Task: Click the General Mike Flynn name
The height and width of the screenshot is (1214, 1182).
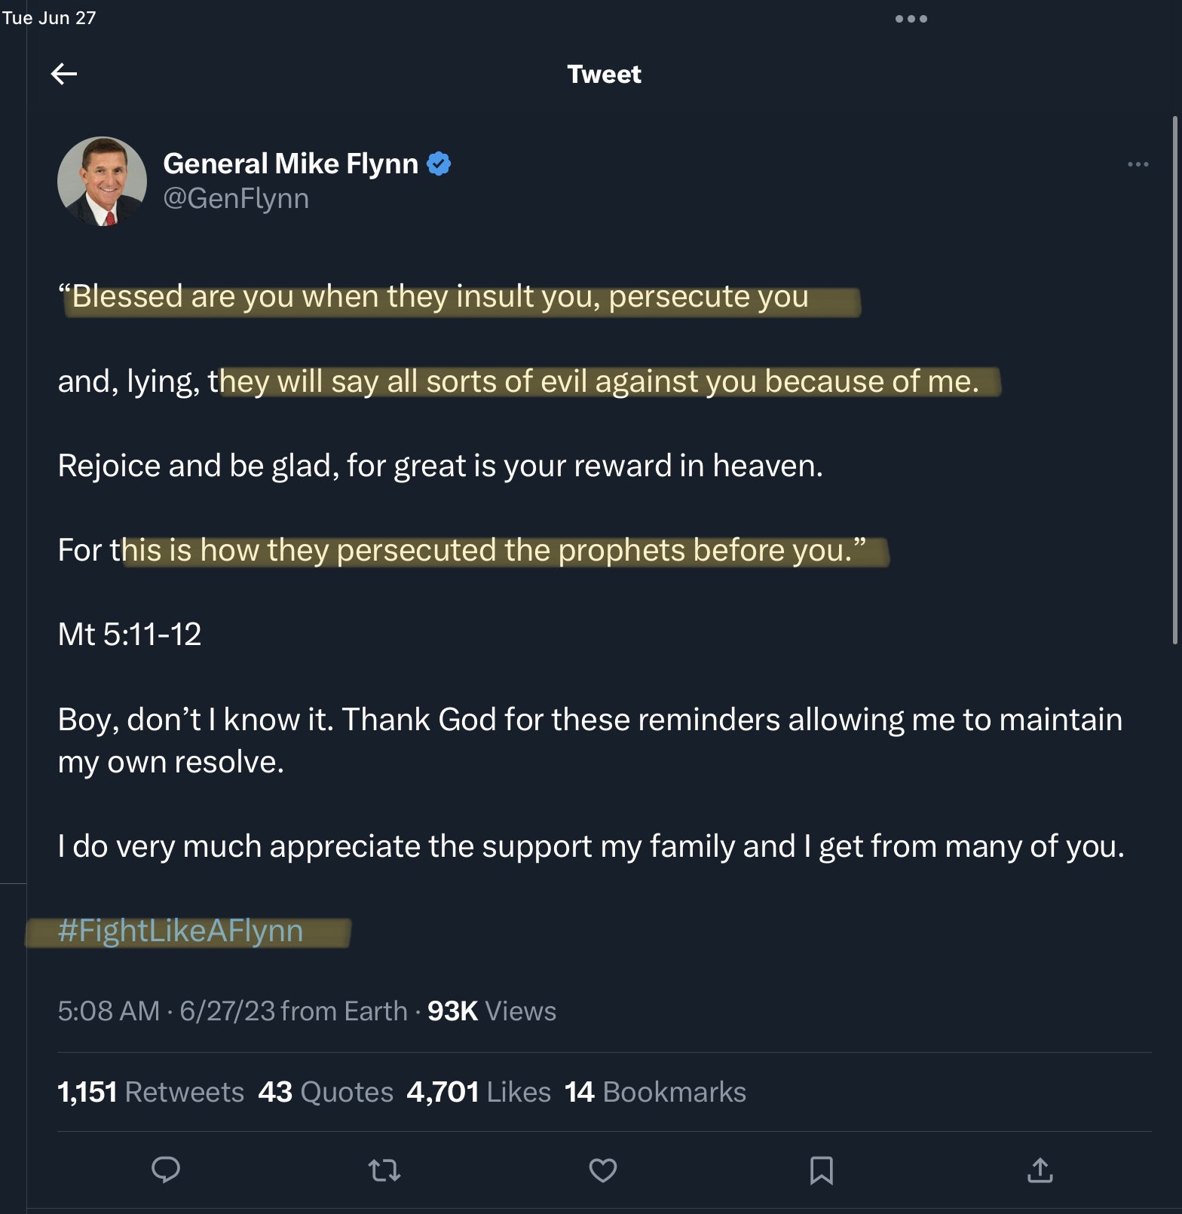Action: pos(290,164)
